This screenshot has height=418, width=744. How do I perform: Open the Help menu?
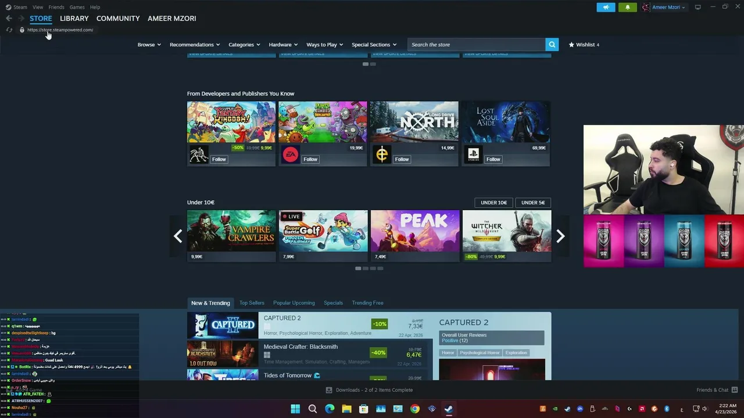click(x=95, y=7)
